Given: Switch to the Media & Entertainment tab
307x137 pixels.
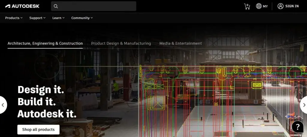Looking at the screenshot, I should click(x=180, y=44).
